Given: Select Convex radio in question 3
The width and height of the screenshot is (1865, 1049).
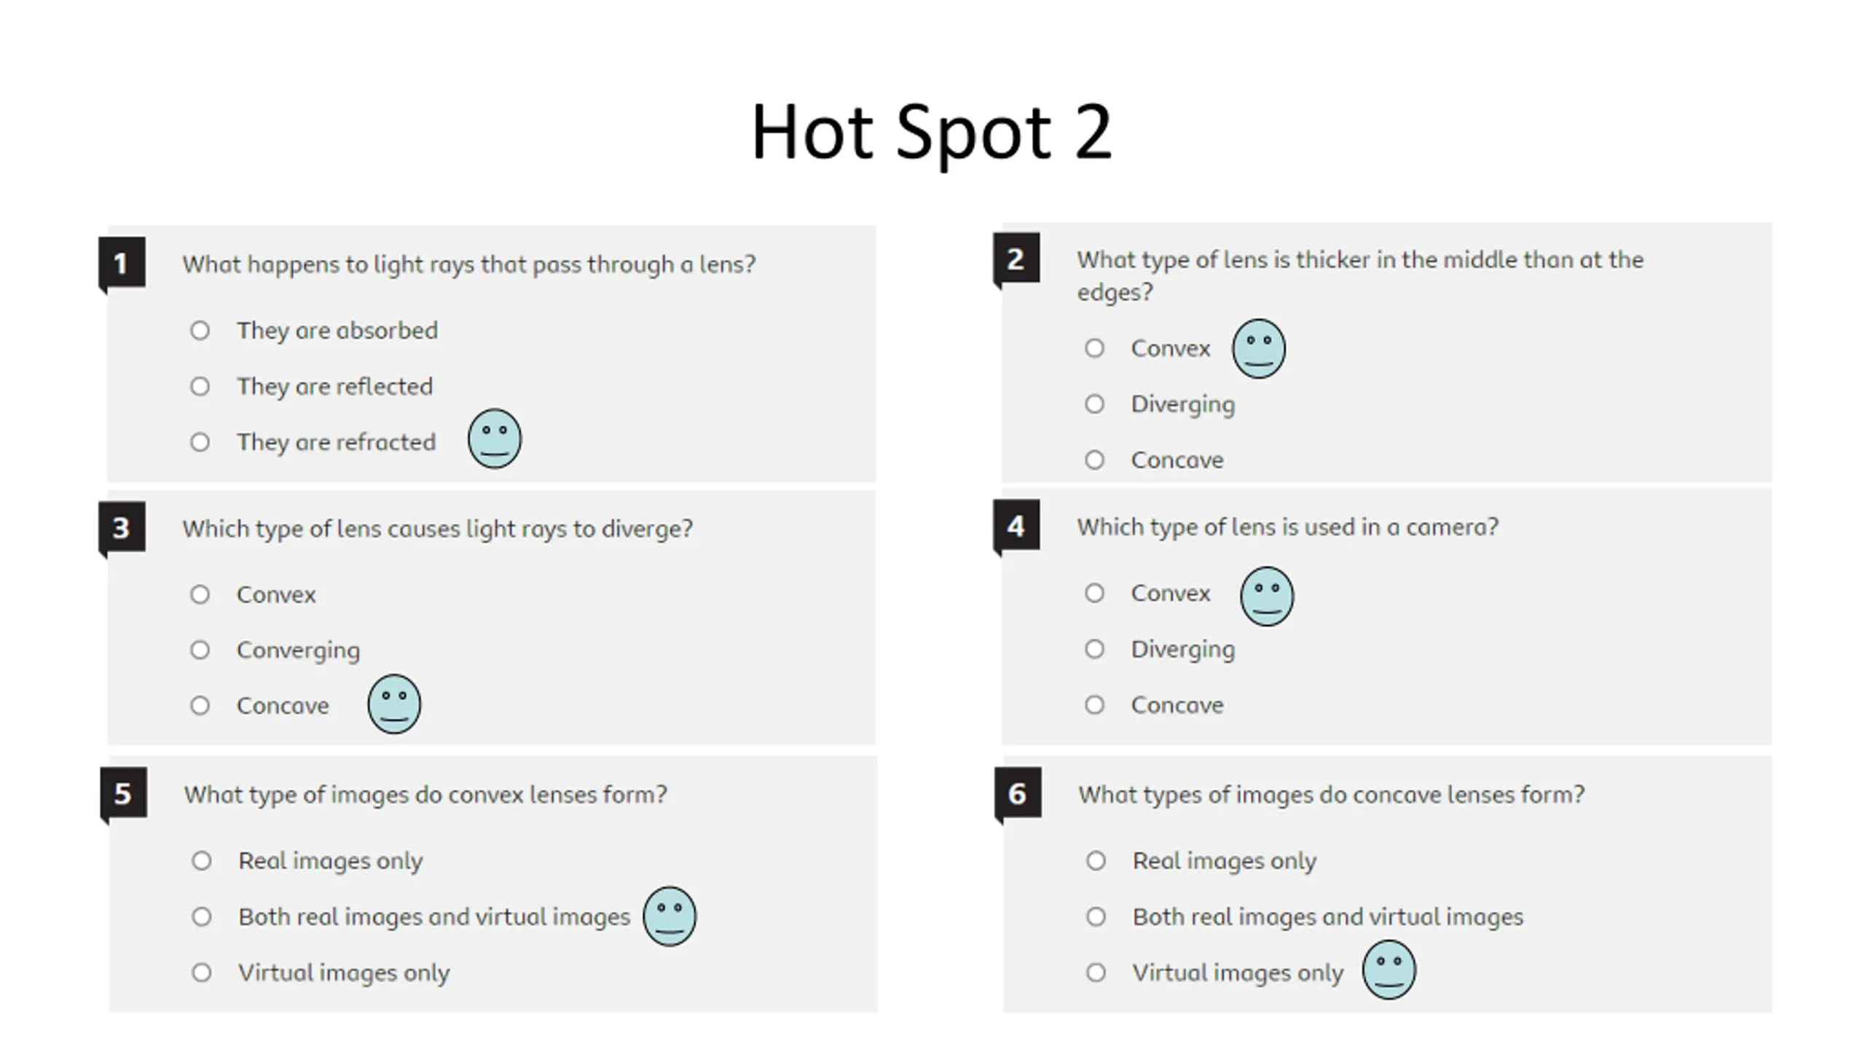Looking at the screenshot, I should click(x=200, y=594).
